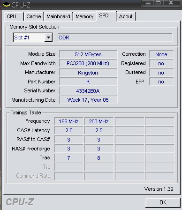Click the DDR memory type field
Viewport: 182px width, 210px height.
tap(115, 37)
